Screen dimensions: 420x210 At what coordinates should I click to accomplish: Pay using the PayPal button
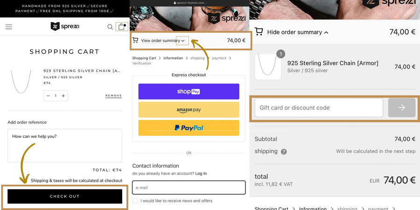point(189,127)
